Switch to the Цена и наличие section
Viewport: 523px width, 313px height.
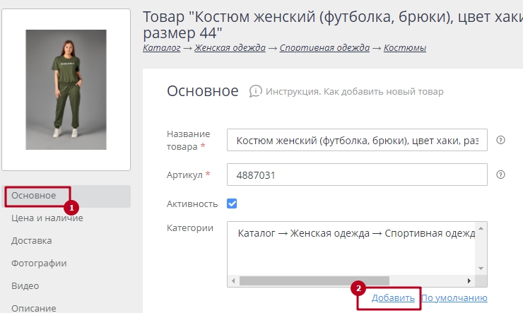pyautogui.click(x=47, y=218)
